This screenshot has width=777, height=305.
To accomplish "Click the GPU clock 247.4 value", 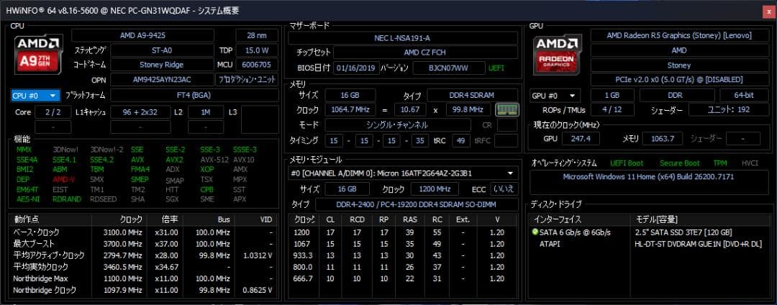I will (x=581, y=139).
